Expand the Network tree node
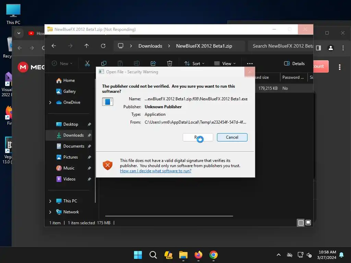This screenshot has height=263, width=351. 50,212
